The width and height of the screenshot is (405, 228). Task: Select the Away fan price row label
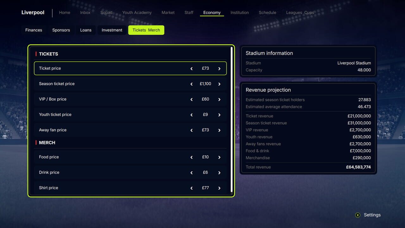point(53,130)
